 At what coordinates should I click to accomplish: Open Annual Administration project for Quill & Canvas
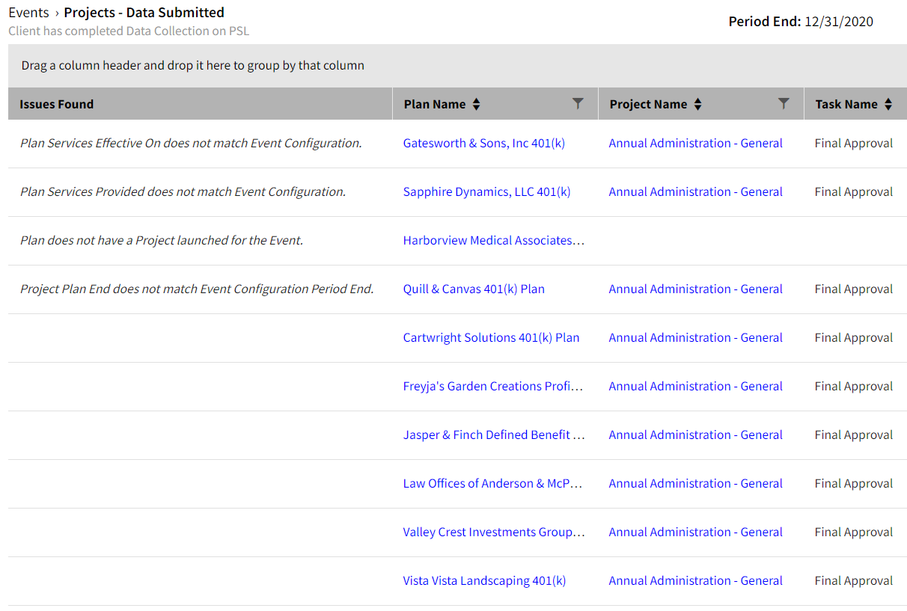pos(696,289)
